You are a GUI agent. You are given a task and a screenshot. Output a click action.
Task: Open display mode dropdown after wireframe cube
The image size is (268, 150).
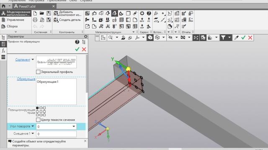point(163,37)
